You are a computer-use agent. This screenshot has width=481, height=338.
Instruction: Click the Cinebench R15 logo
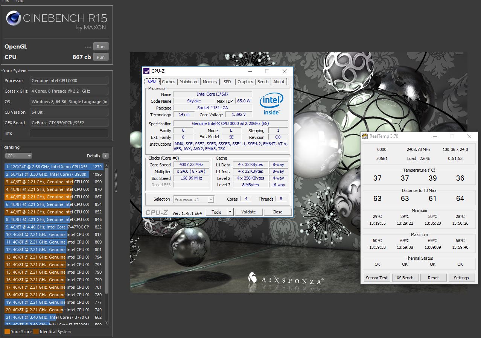(x=56, y=21)
